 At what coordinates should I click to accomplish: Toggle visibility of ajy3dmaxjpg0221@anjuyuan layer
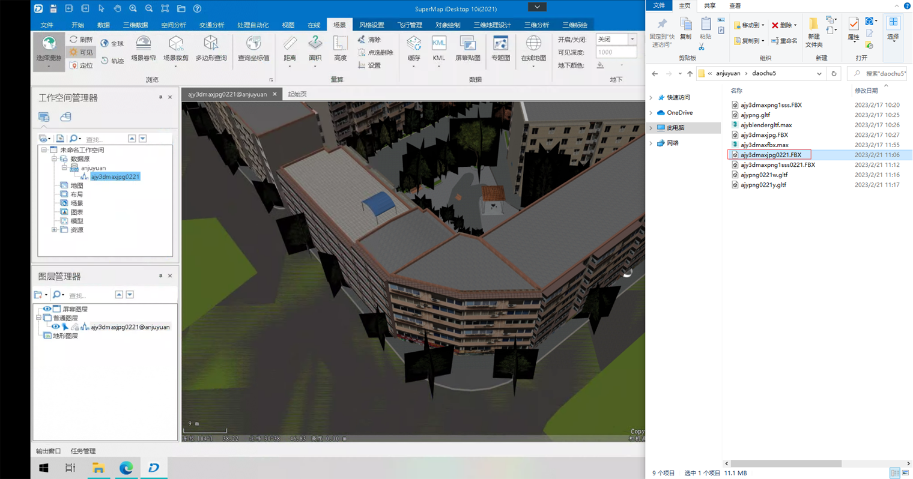tap(55, 327)
